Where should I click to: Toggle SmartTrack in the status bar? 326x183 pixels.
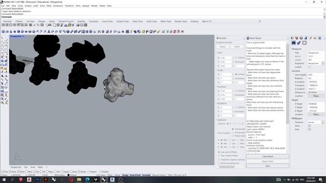tap(135, 175)
